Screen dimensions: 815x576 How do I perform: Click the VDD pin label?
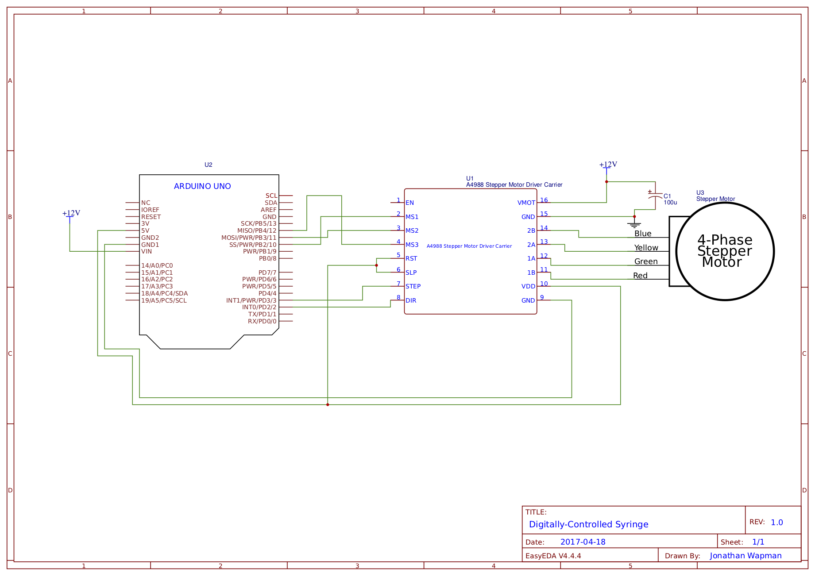click(x=528, y=286)
